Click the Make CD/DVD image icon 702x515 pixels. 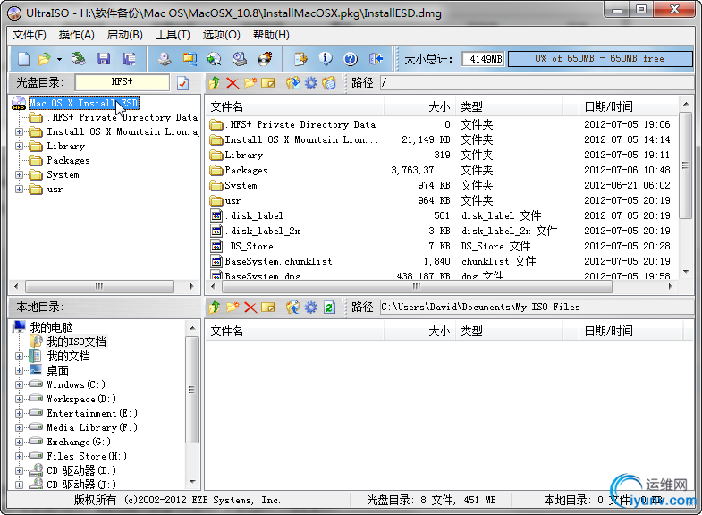(165, 59)
